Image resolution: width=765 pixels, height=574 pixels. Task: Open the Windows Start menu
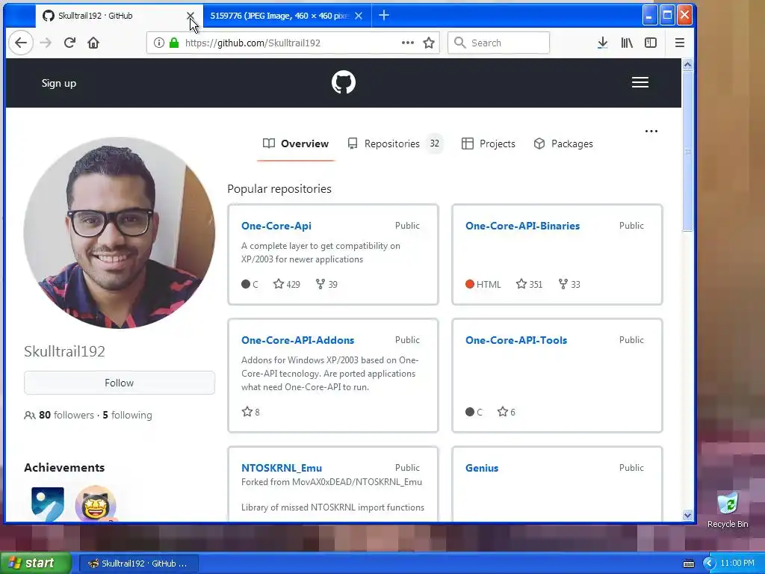[35, 564]
